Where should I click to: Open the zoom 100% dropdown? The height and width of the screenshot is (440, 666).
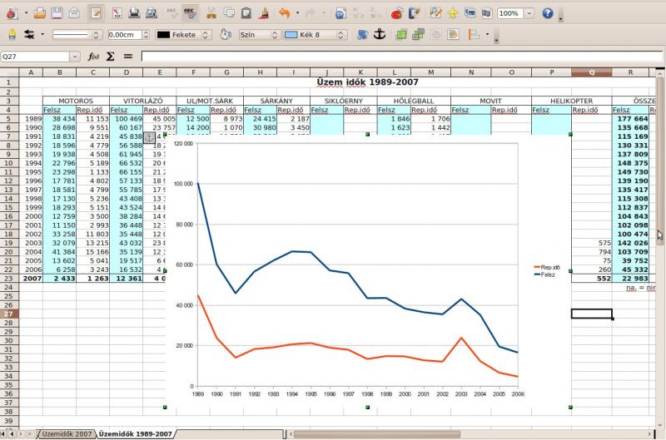[x=530, y=13]
